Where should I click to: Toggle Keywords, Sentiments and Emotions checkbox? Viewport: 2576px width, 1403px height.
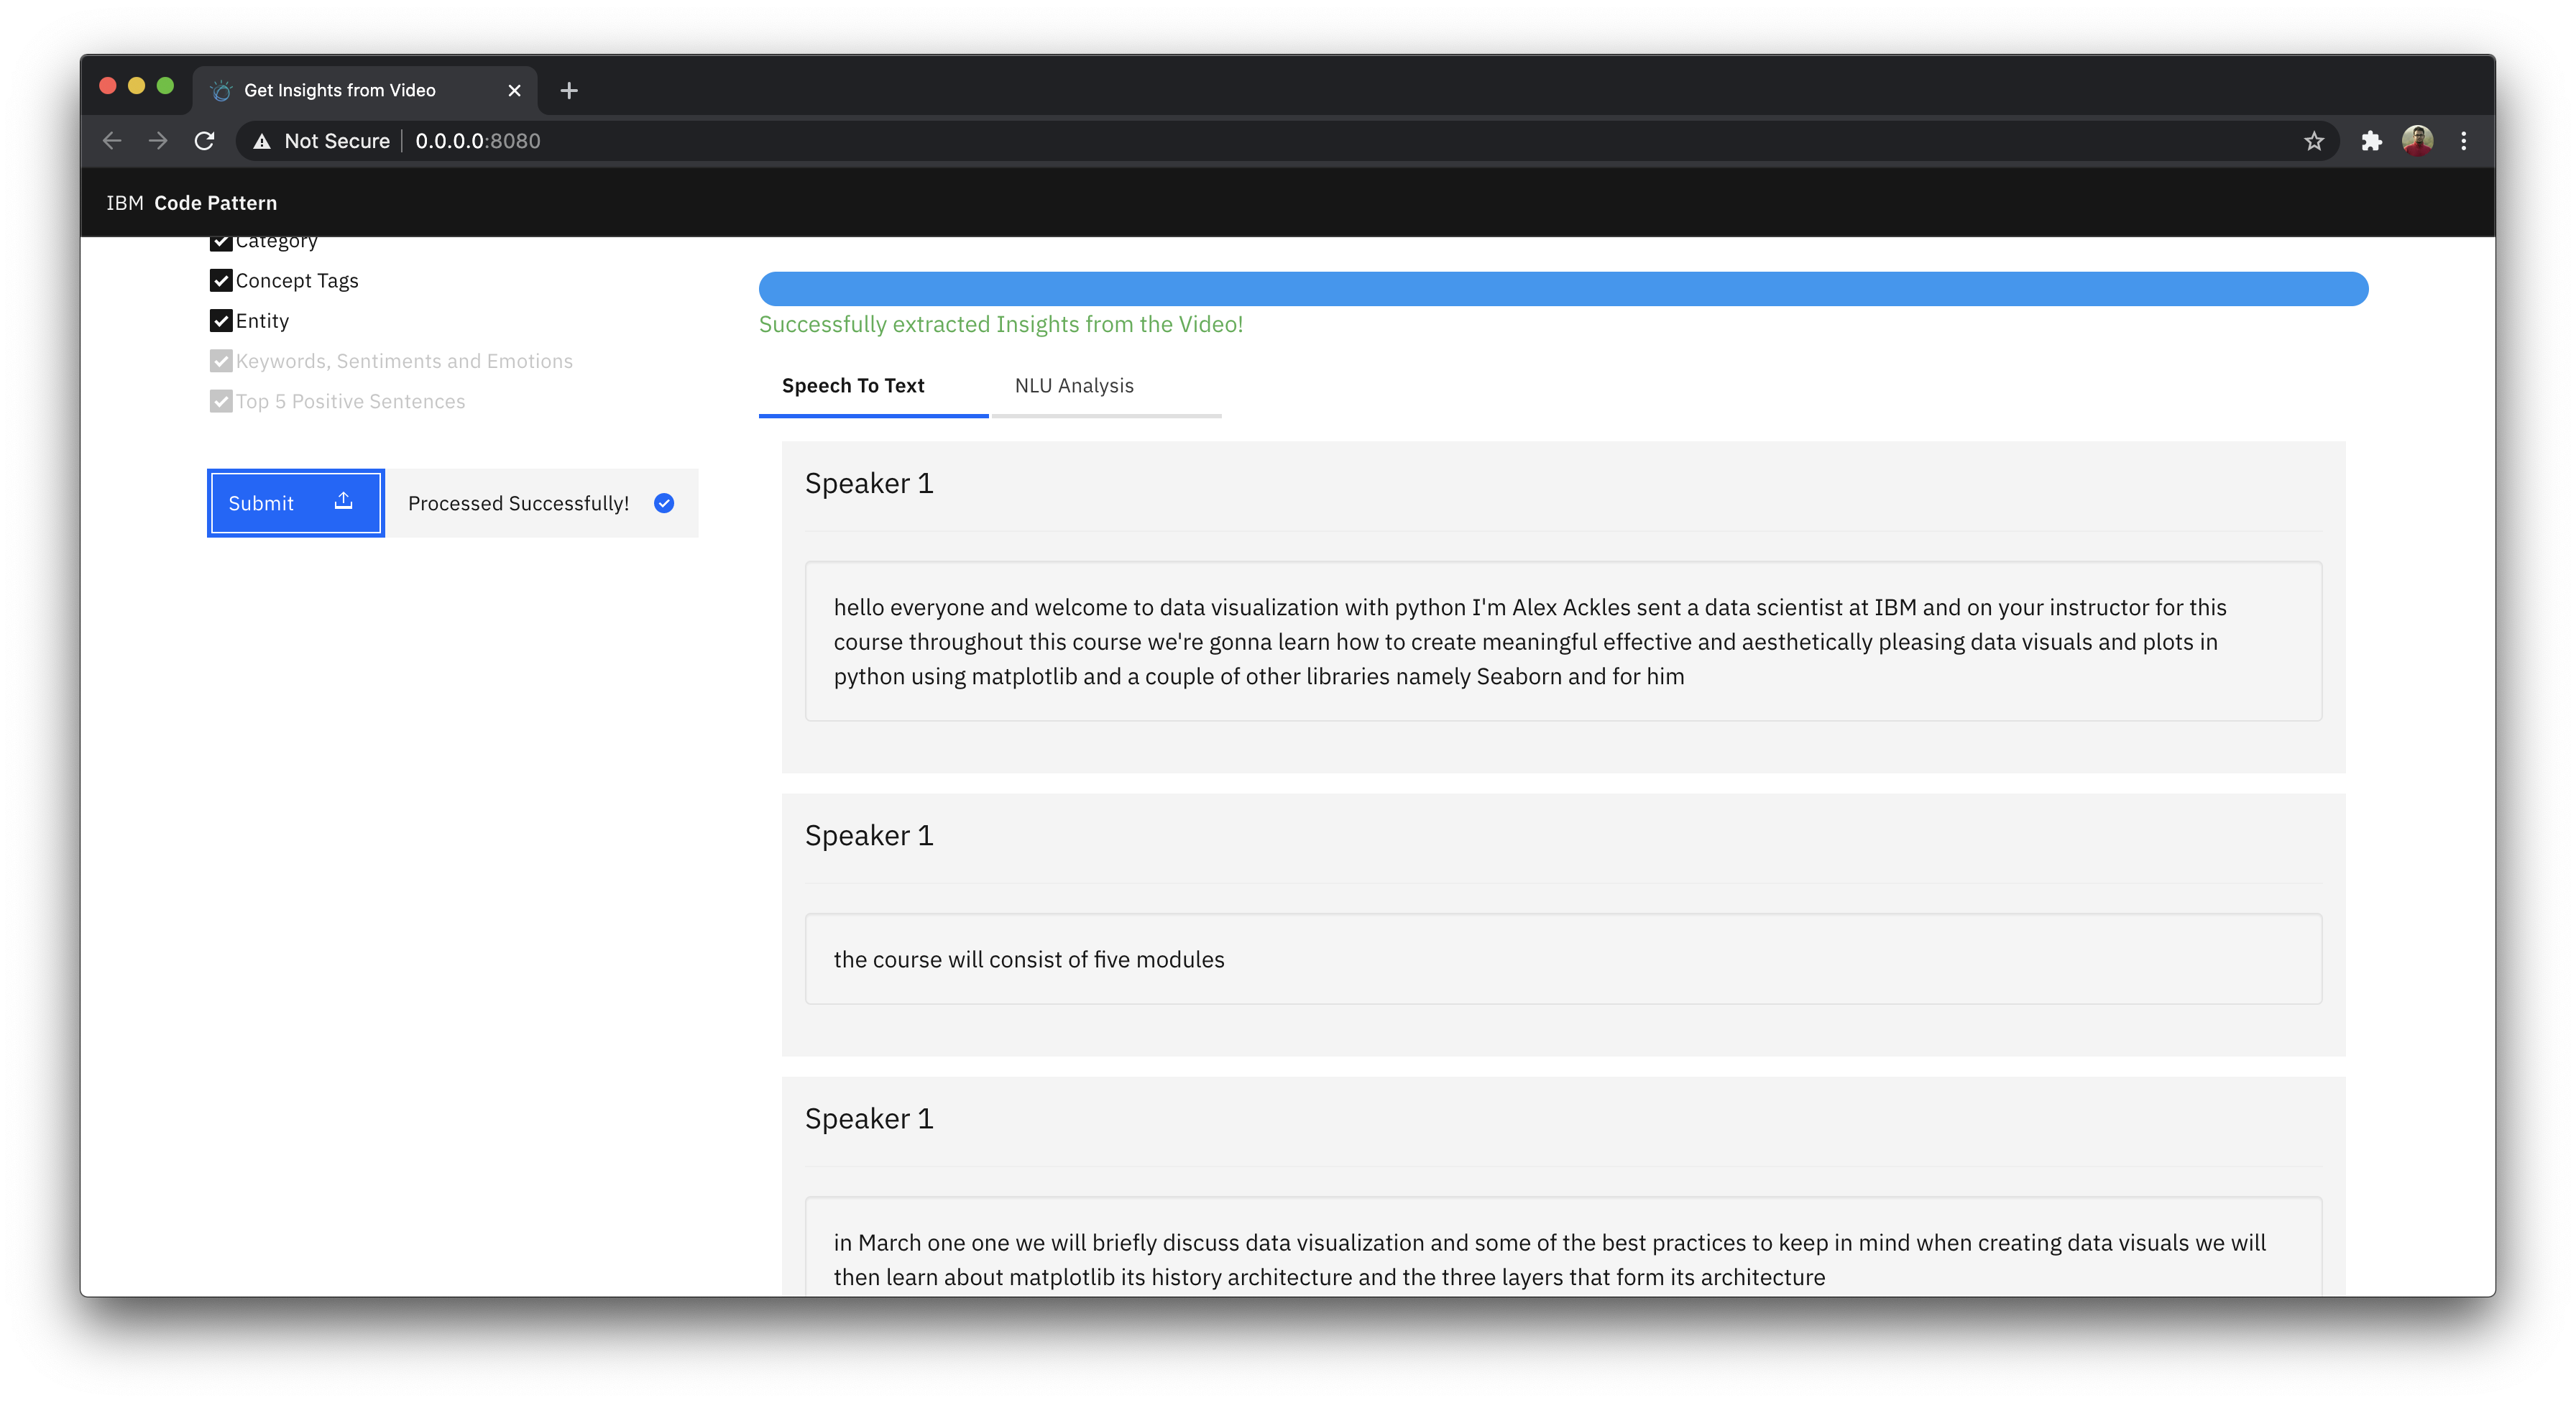pyautogui.click(x=221, y=361)
